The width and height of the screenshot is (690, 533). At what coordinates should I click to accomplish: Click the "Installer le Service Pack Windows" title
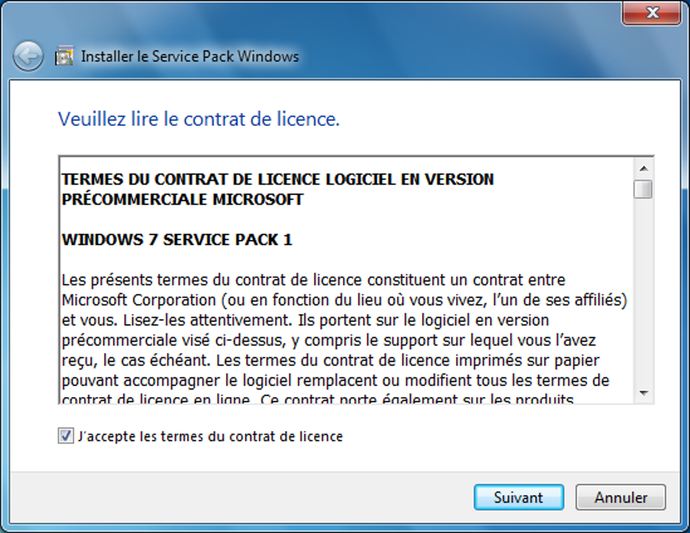(190, 57)
